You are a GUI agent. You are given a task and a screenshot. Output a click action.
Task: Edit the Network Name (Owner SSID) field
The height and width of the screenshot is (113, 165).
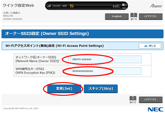(106, 59)
